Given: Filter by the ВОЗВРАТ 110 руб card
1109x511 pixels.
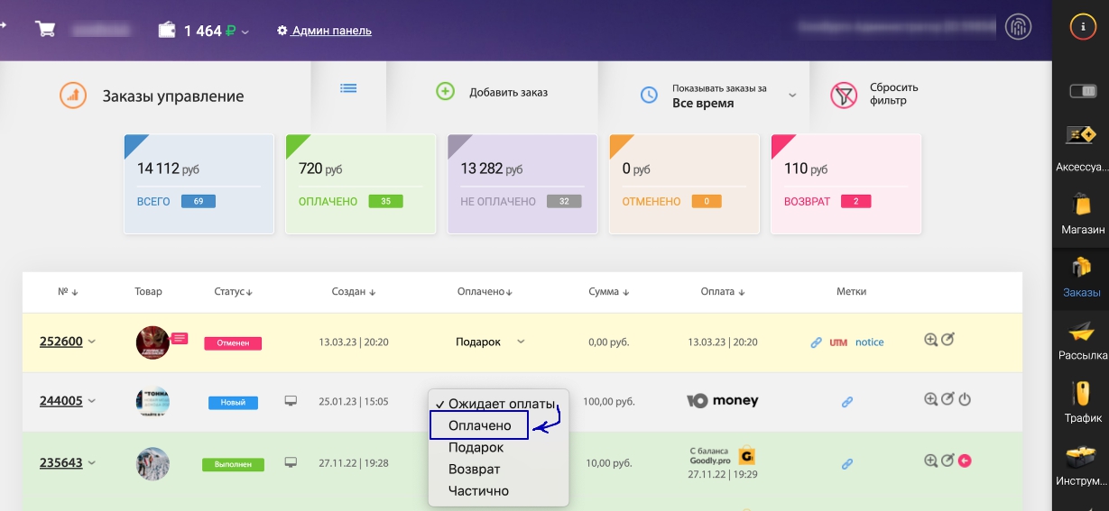Looking at the screenshot, I should pyautogui.click(x=846, y=184).
